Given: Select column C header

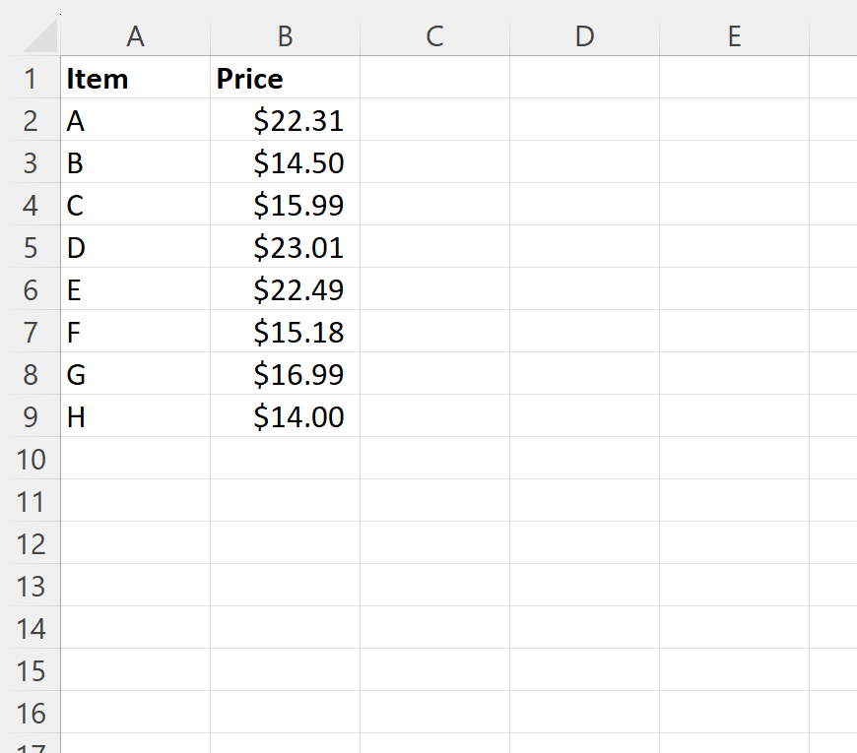Looking at the screenshot, I should point(433,35).
